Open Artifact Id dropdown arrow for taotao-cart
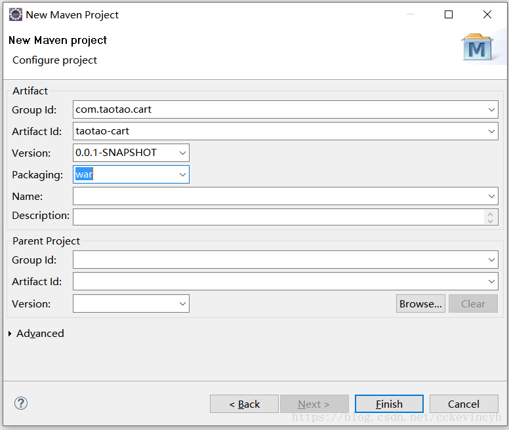Screen dimensions: 509x430 491,131
